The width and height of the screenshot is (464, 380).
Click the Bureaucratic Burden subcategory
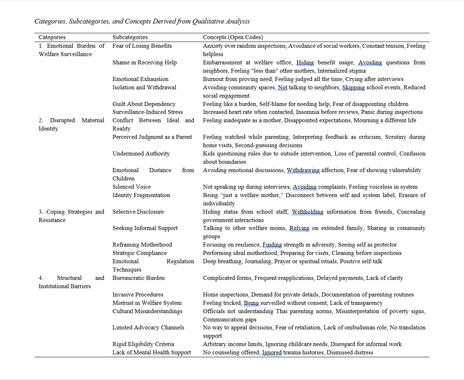point(138,278)
